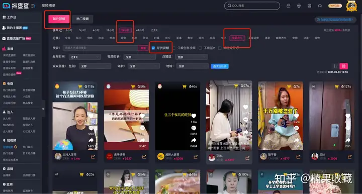Click the pink 搜索 button
Image resolution: width=362 pixels, height=194 pixels.
[x=143, y=48]
